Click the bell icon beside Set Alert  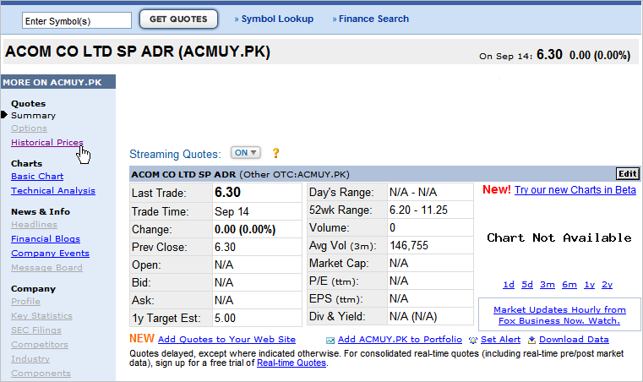point(473,340)
